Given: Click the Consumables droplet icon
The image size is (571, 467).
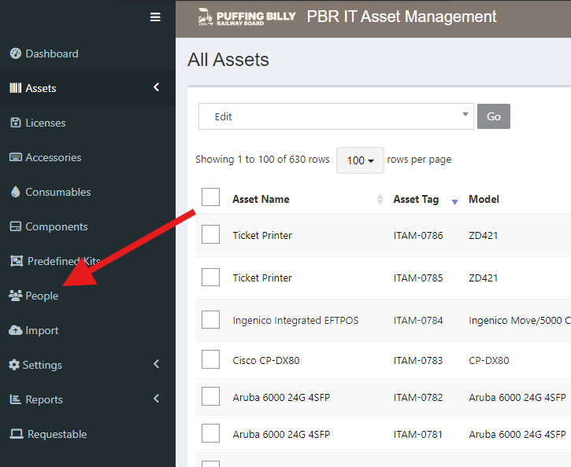Looking at the screenshot, I should click(x=15, y=192).
